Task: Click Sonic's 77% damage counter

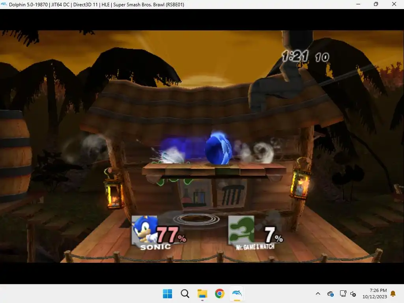Action: pos(171,235)
